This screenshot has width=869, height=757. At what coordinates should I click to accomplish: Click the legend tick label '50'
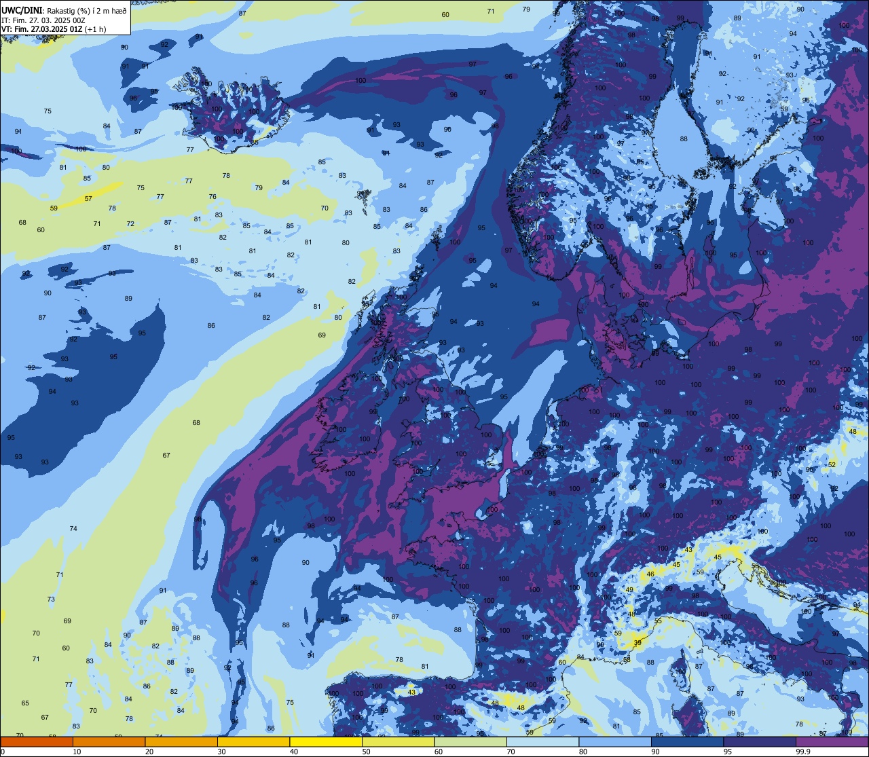click(x=366, y=752)
